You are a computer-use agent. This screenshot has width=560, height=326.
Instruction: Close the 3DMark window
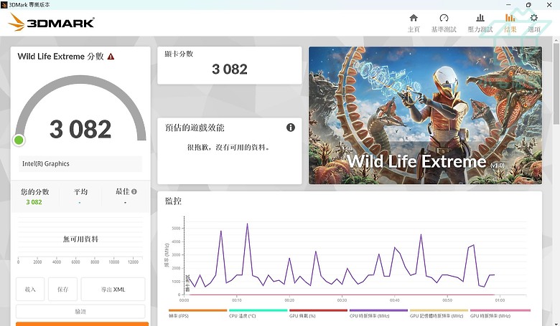coord(549,4)
